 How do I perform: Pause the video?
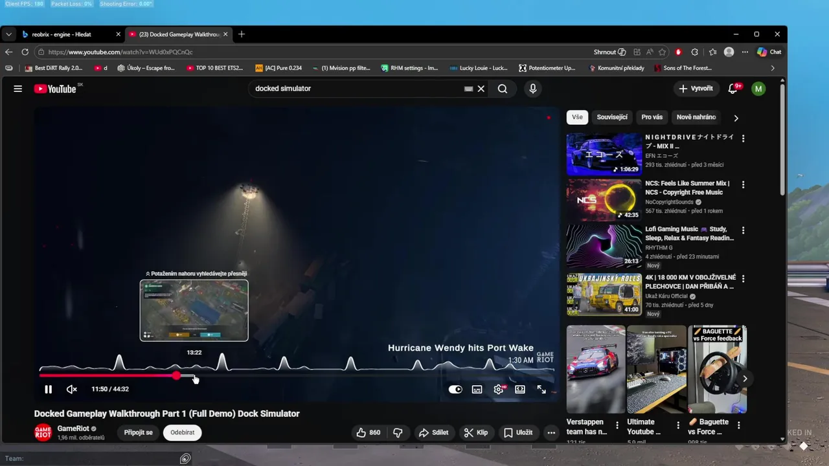click(48, 389)
